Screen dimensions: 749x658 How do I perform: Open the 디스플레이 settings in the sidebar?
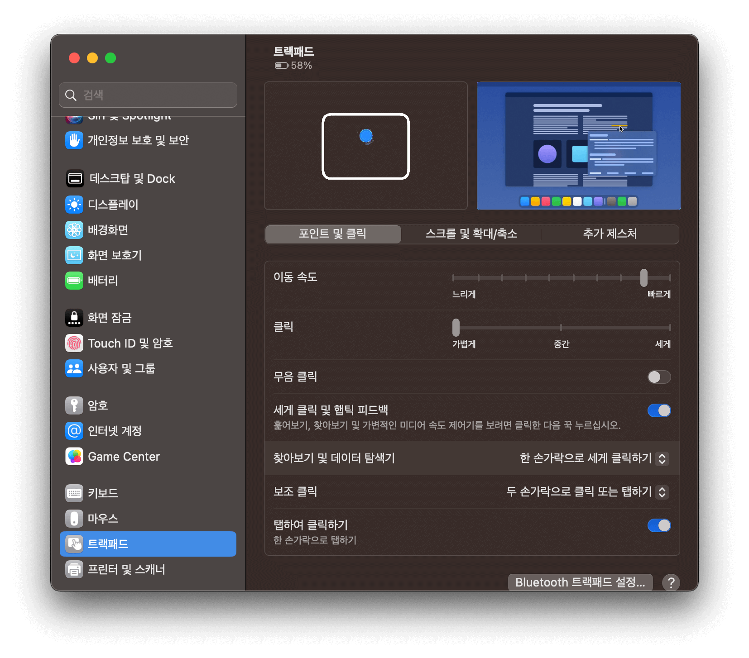[x=112, y=205]
